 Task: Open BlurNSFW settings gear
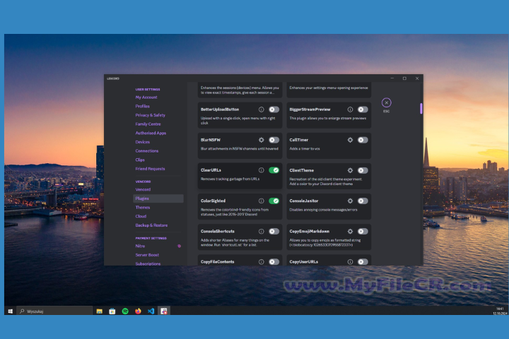click(x=262, y=140)
